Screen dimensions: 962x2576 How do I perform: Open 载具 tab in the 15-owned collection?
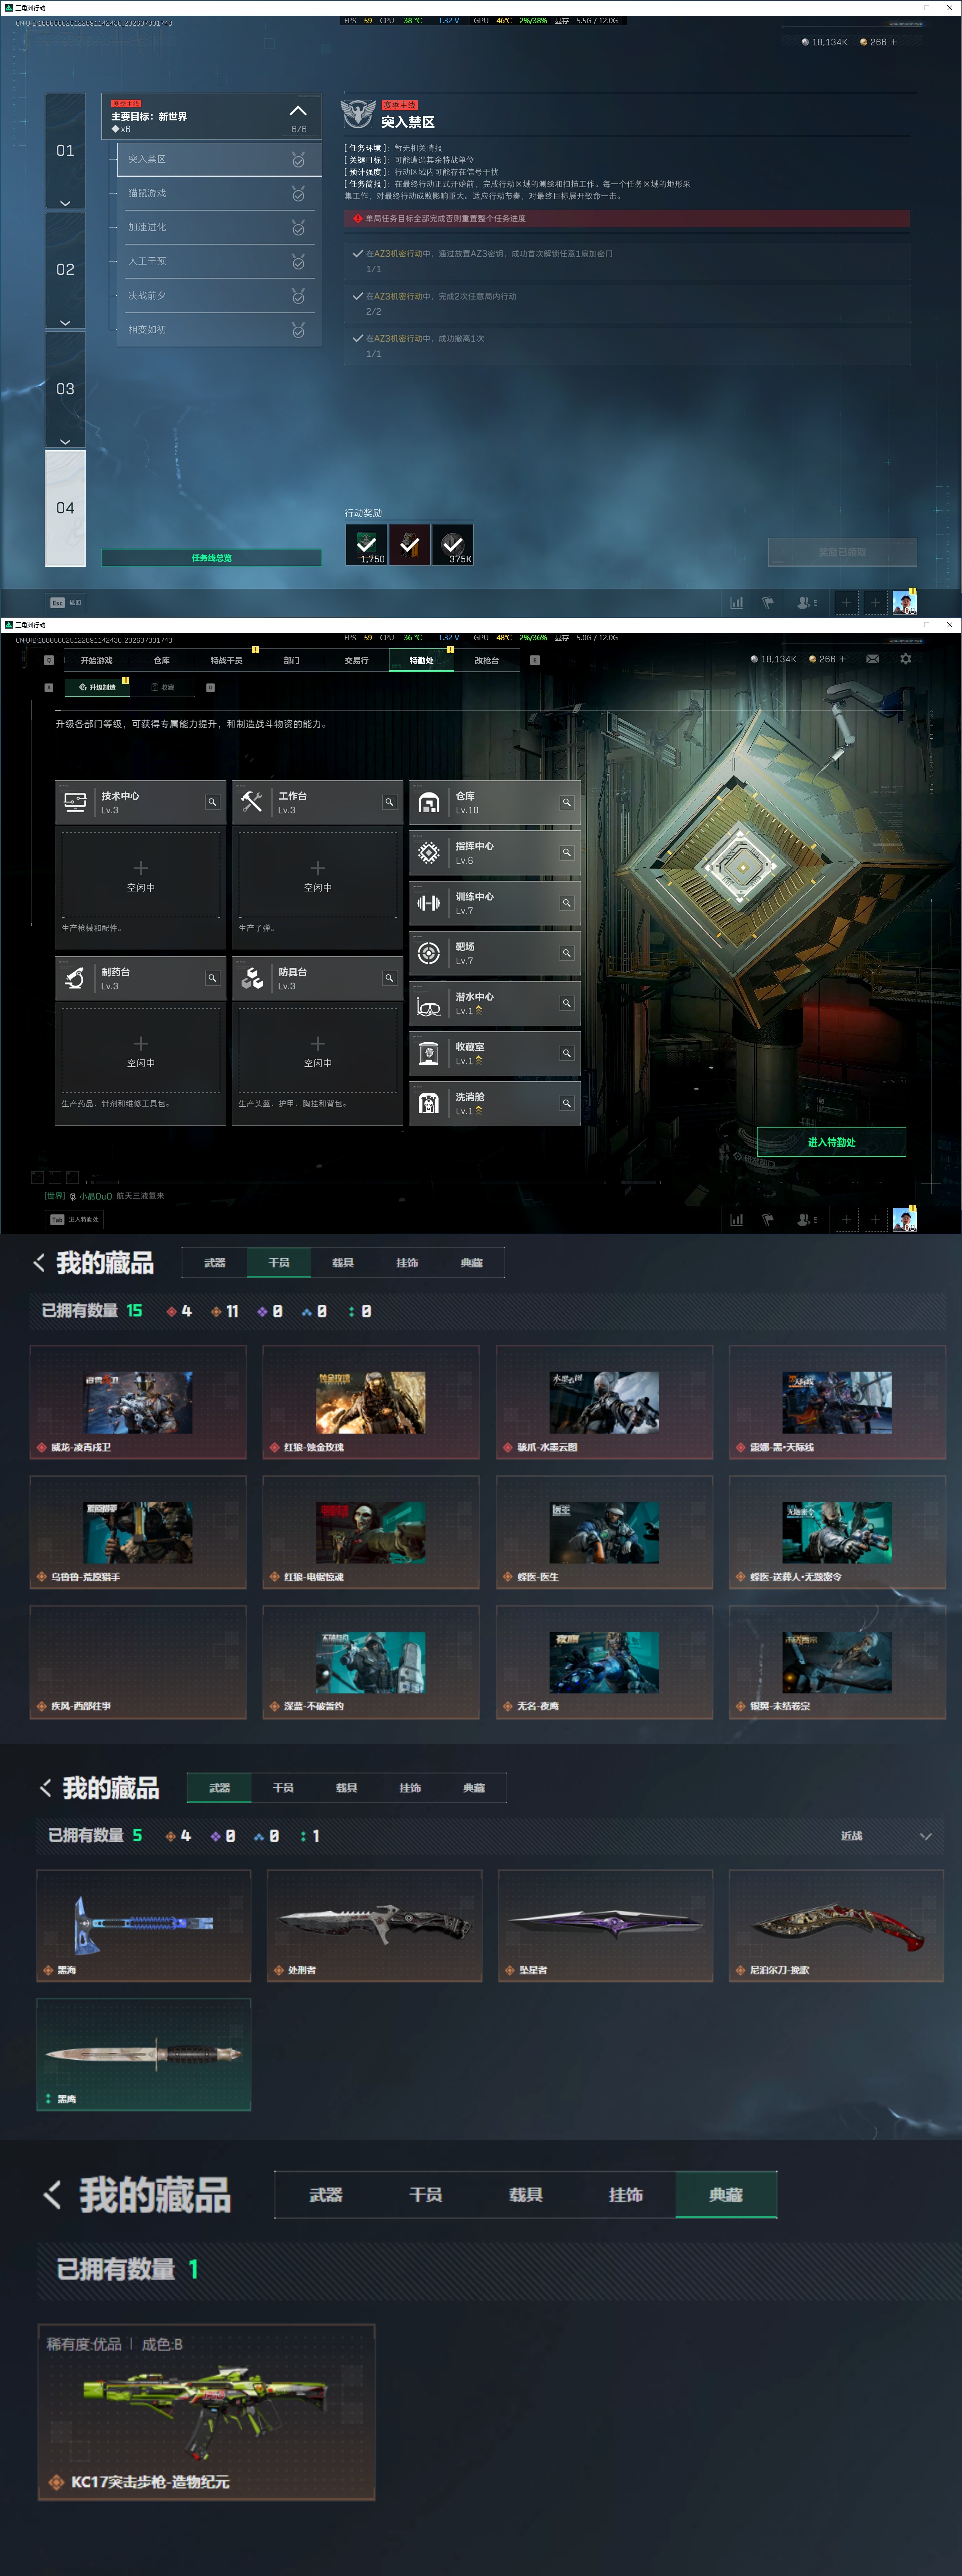click(x=343, y=1263)
